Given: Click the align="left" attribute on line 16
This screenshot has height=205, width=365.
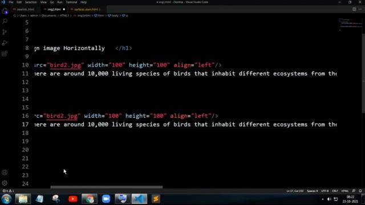Looking at the screenshot, I should 190,116.
